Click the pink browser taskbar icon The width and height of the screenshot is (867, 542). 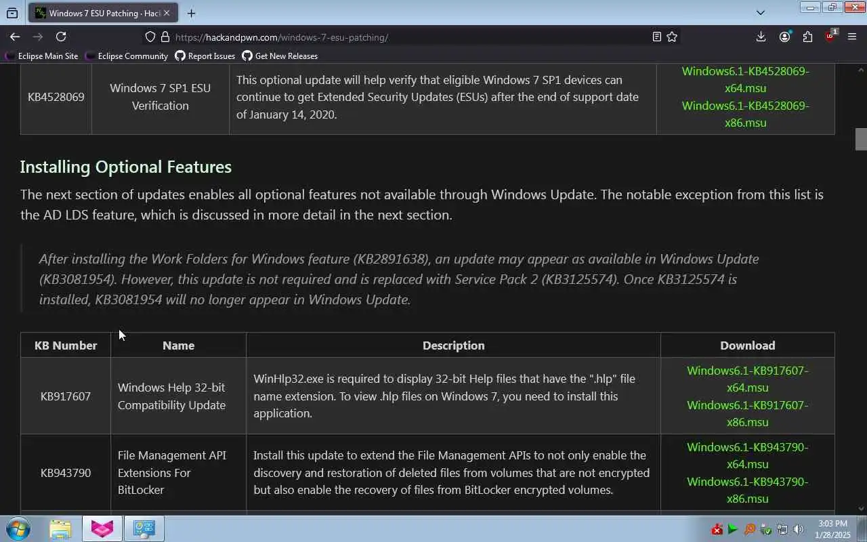point(102,528)
